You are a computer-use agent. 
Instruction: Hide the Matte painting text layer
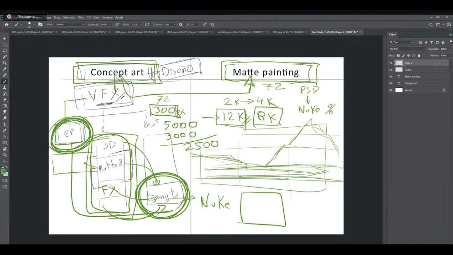391,76
